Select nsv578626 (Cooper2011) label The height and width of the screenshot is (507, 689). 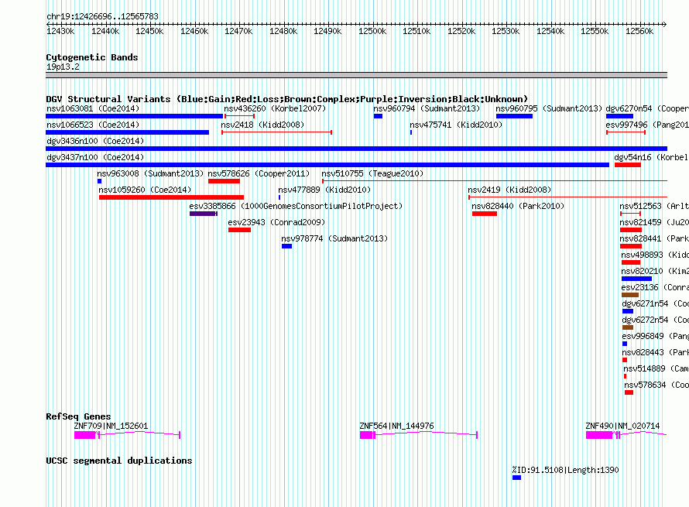coord(259,173)
